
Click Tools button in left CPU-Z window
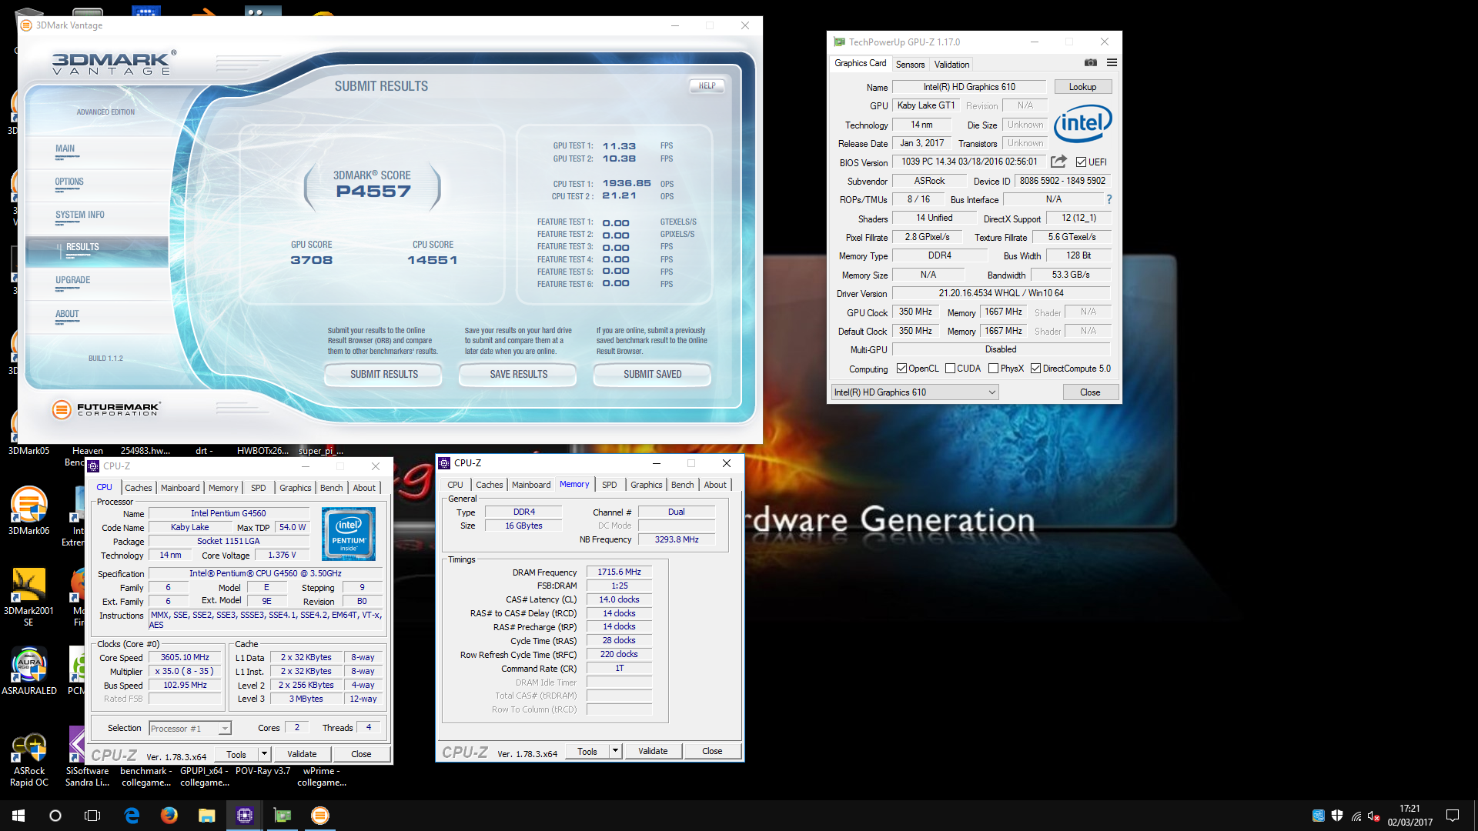point(236,754)
